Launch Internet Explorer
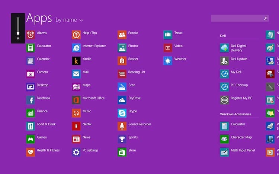 point(76,48)
